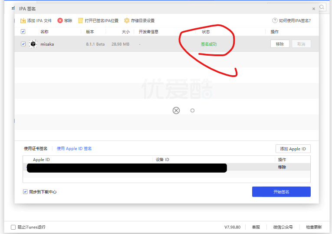The height and width of the screenshot is (234, 332).
Task: Click the misaka app icon
Action: coord(33,44)
